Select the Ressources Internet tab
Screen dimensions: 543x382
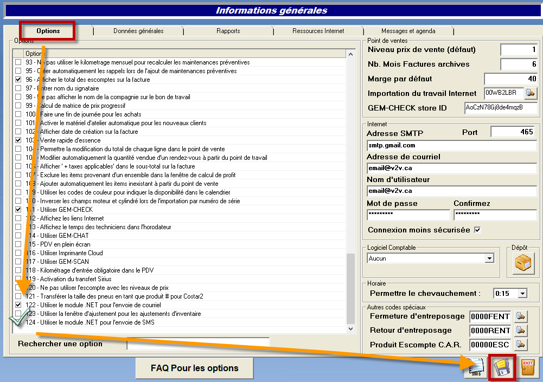tap(318, 31)
